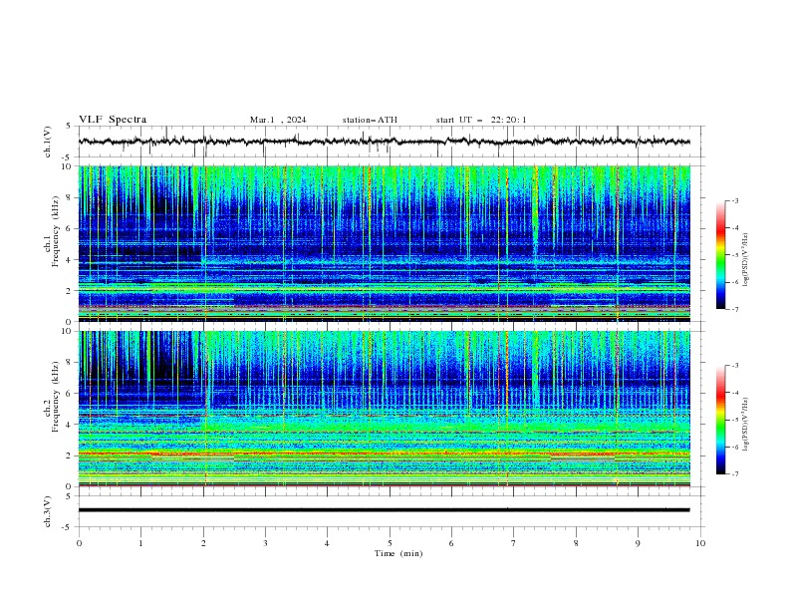Click the time axis tick label "9"

click(x=638, y=543)
